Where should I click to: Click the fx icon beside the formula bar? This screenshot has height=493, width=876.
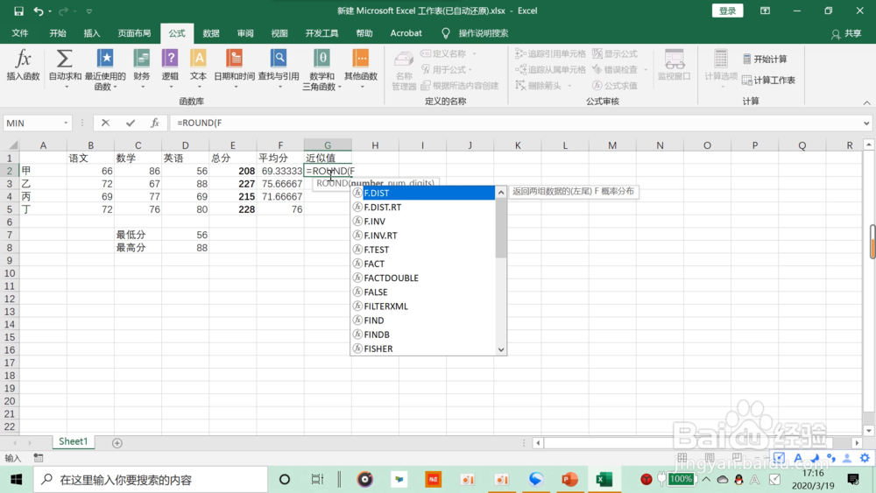pos(155,123)
